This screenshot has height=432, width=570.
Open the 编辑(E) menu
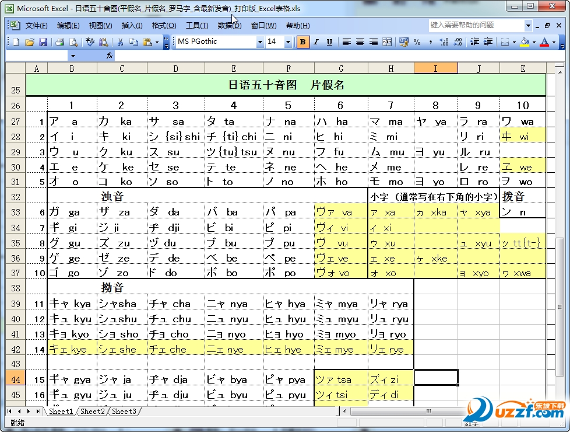68,26
